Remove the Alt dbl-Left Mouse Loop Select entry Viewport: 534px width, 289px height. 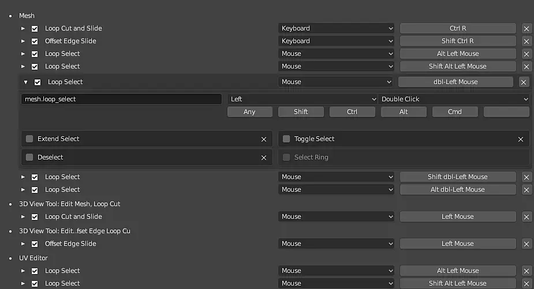(x=526, y=189)
